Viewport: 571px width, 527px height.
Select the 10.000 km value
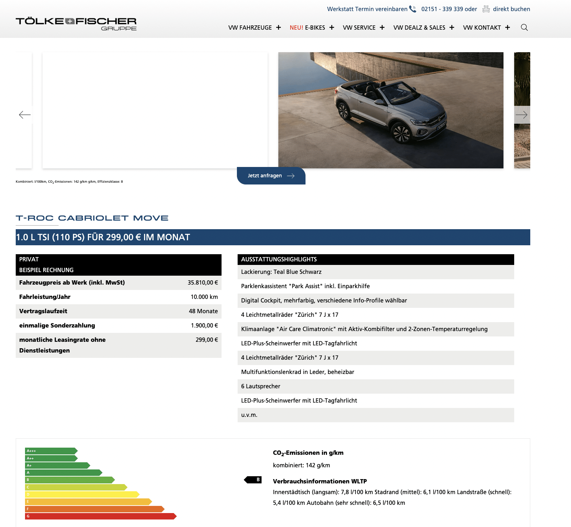pos(204,297)
